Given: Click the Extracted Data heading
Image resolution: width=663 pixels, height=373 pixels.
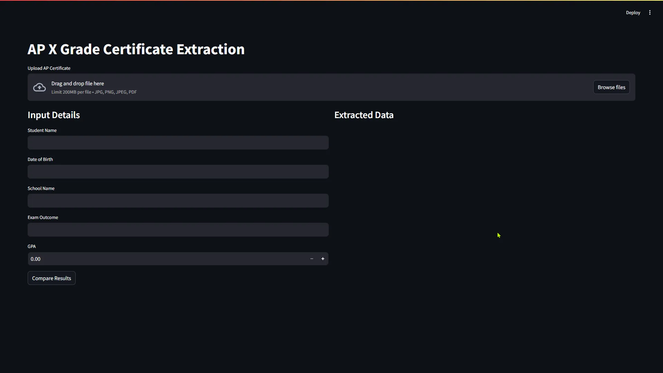Looking at the screenshot, I should pos(364,115).
